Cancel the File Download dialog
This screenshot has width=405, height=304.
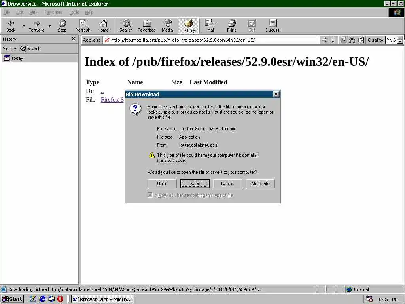pyautogui.click(x=227, y=184)
